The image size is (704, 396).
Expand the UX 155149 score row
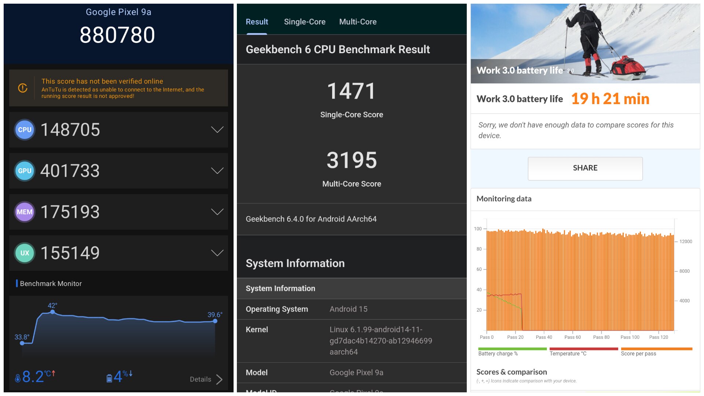pyautogui.click(x=217, y=253)
